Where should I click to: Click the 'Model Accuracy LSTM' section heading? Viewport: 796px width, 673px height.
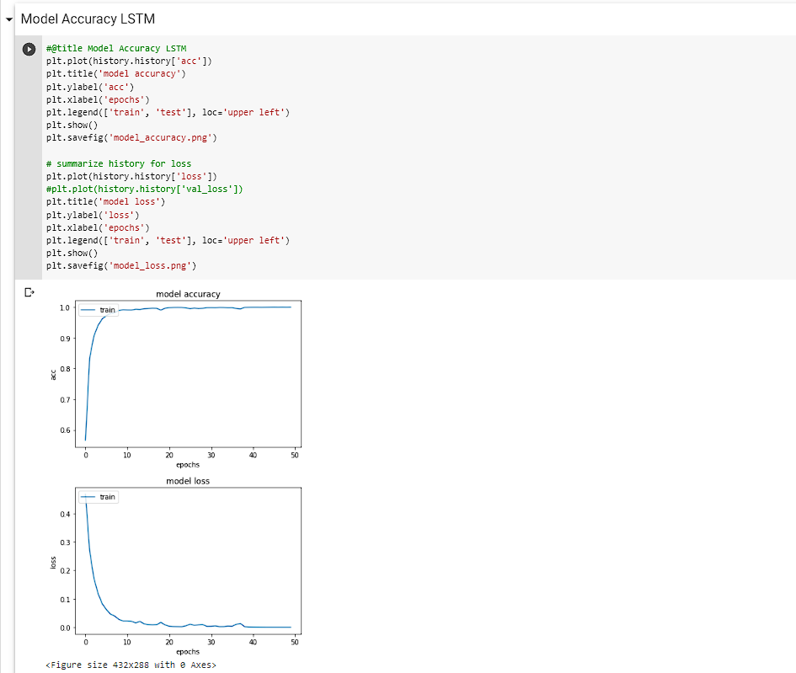88,19
